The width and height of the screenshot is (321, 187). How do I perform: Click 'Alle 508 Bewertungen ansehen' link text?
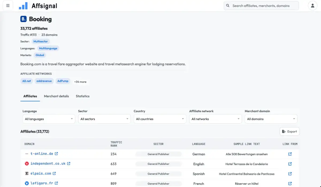pyautogui.click(x=247, y=154)
